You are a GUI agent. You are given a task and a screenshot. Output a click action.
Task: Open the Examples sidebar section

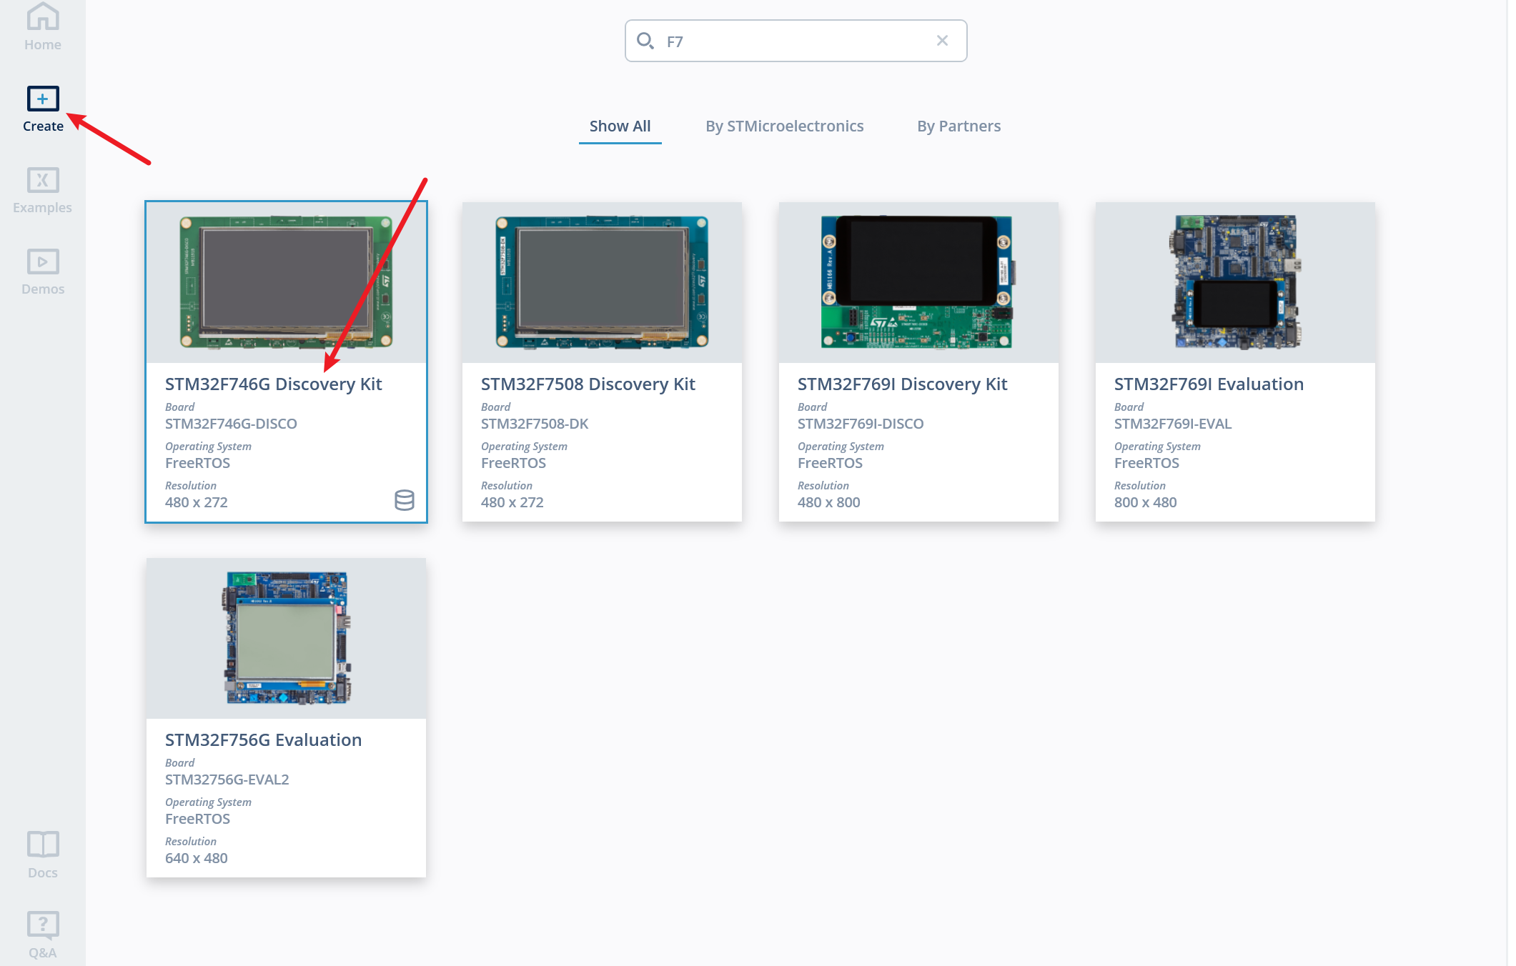[x=43, y=181]
